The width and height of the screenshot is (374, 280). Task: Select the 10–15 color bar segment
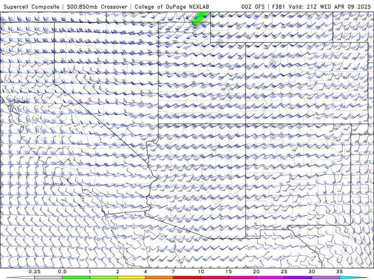point(215,278)
